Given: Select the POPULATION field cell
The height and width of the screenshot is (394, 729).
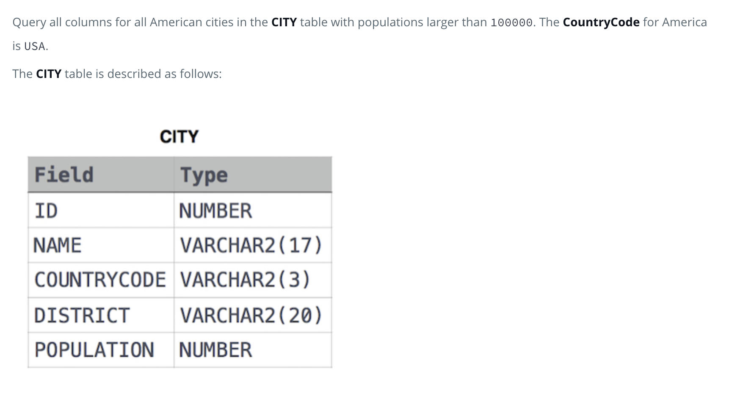Looking at the screenshot, I should click(x=94, y=350).
